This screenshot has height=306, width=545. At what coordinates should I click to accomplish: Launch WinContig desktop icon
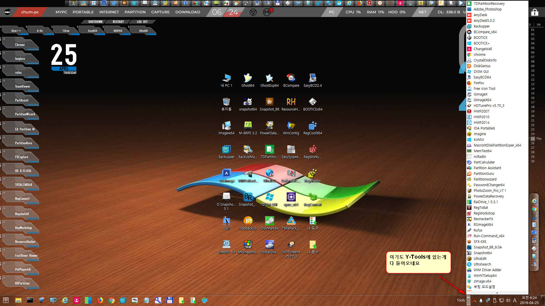tap(291, 128)
